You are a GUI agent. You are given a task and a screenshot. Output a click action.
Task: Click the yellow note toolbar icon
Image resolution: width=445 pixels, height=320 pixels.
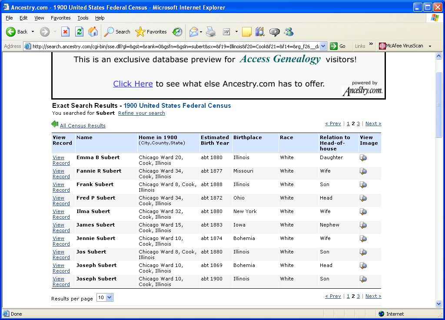[x=247, y=32]
